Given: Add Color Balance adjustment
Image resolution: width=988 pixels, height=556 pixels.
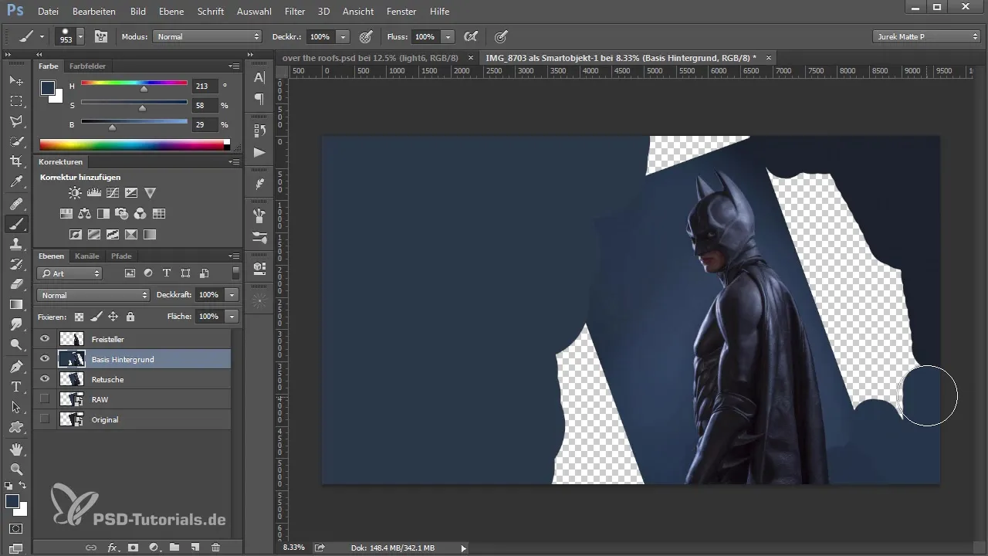Looking at the screenshot, I should 85,214.
